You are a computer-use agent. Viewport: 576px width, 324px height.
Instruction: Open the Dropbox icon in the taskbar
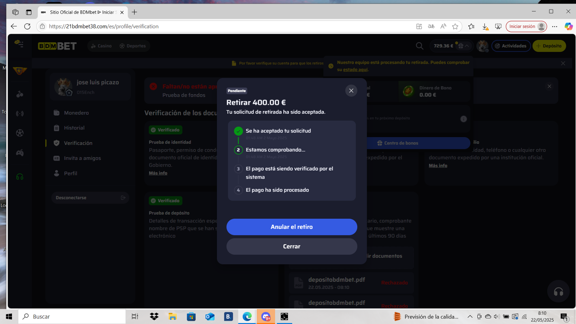(x=154, y=317)
